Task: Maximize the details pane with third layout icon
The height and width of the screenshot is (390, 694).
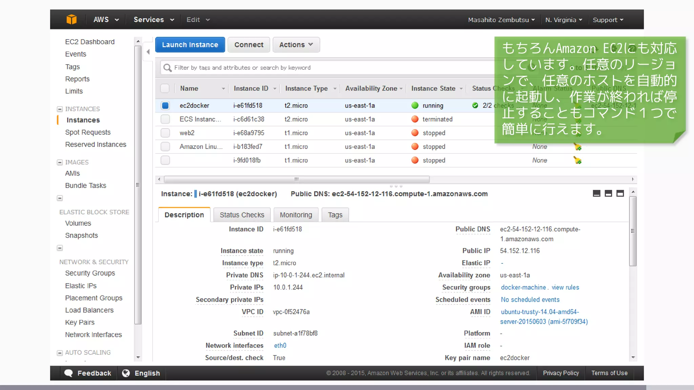Action: click(620, 193)
